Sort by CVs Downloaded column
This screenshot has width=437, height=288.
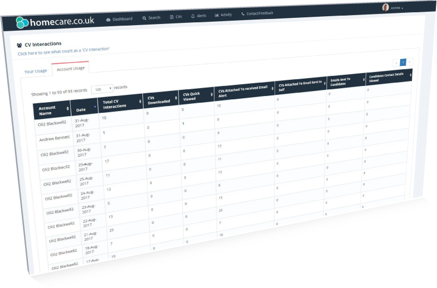(161, 98)
